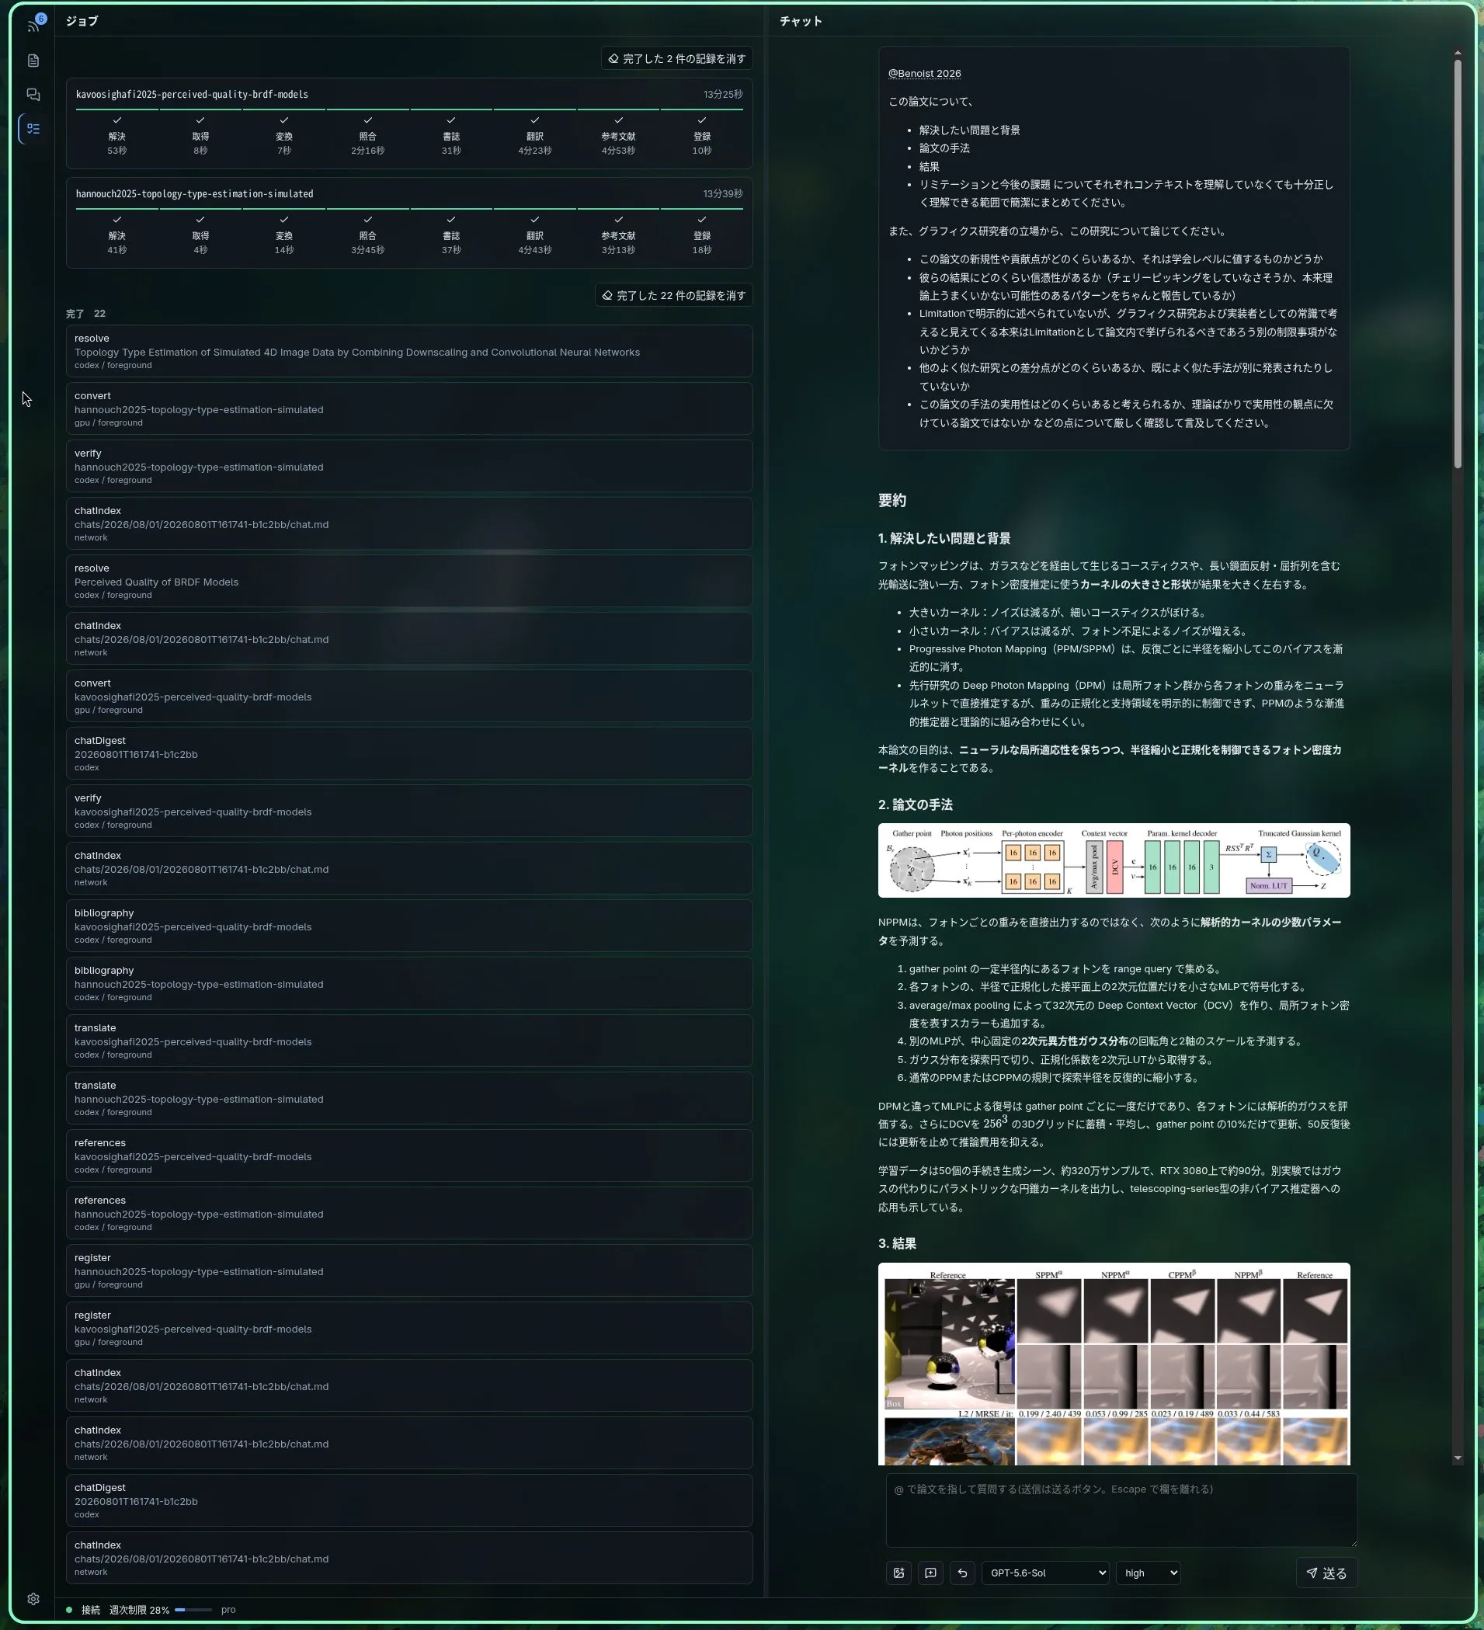Open the feed icon with notification badge
Image resolution: width=1484 pixels, height=1630 pixels.
[x=33, y=25]
